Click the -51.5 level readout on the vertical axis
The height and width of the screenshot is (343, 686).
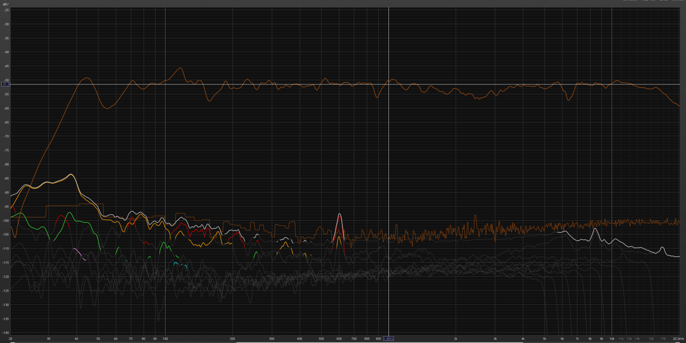coord(6,84)
